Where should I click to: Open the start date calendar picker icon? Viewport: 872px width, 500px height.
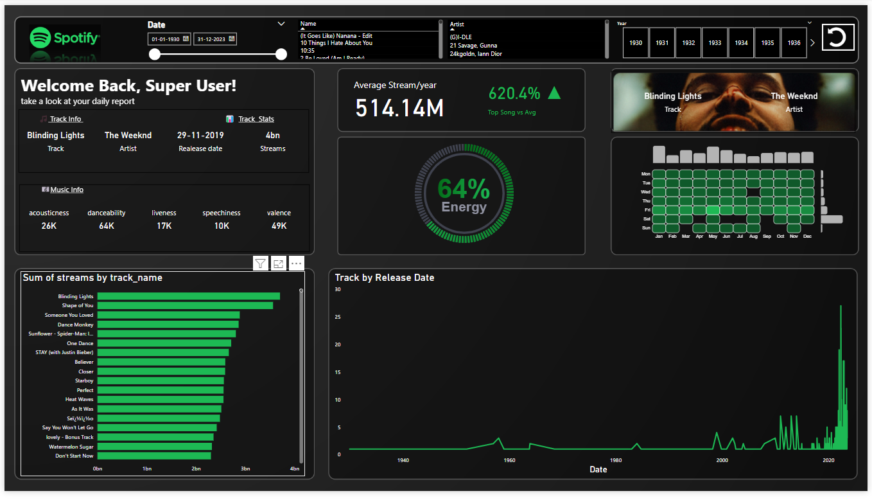(x=186, y=39)
